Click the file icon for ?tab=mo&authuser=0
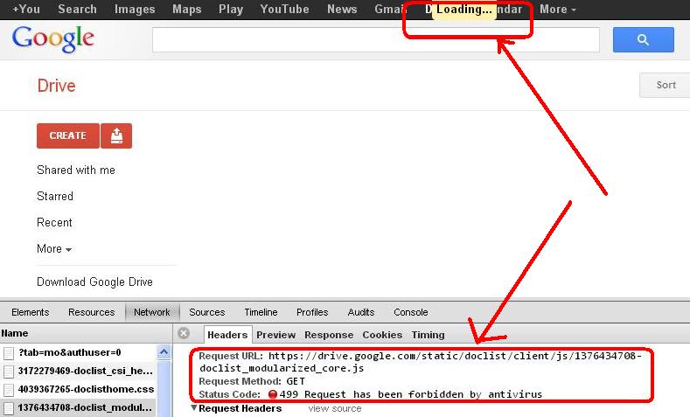Screen dimensions: 690x417 [9, 353]
